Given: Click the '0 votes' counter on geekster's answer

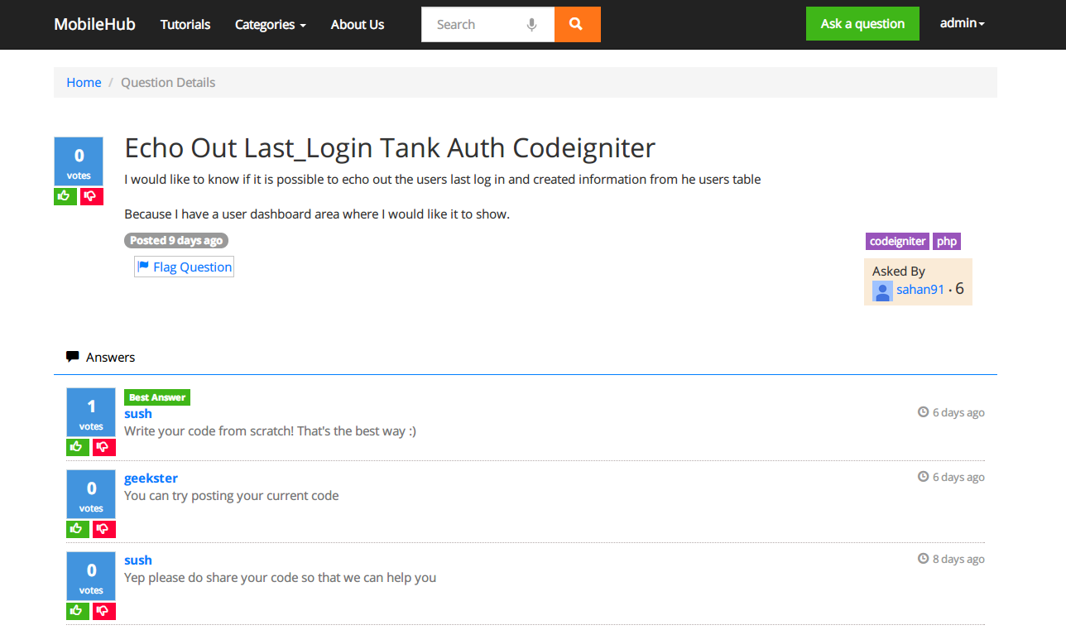Looking at the screenshot, I should click(x=91, y=494).
